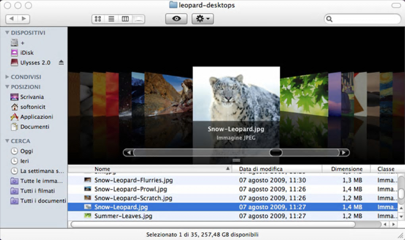Sort by Data di modifica column
Viewport: 405px width, 240px height.
(x=277, y=169)
